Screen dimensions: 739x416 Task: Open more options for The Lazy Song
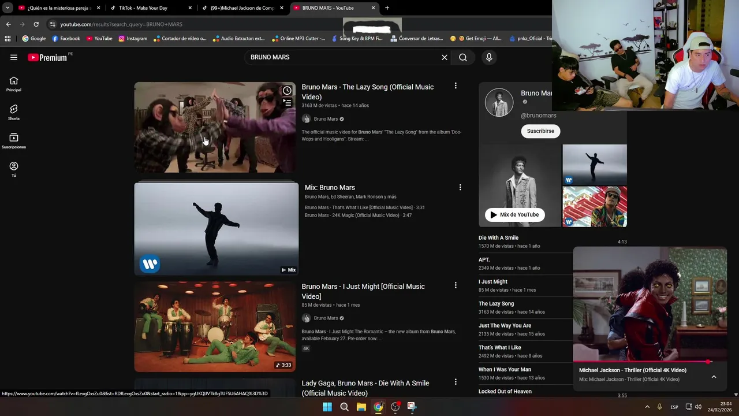(456, 86)
